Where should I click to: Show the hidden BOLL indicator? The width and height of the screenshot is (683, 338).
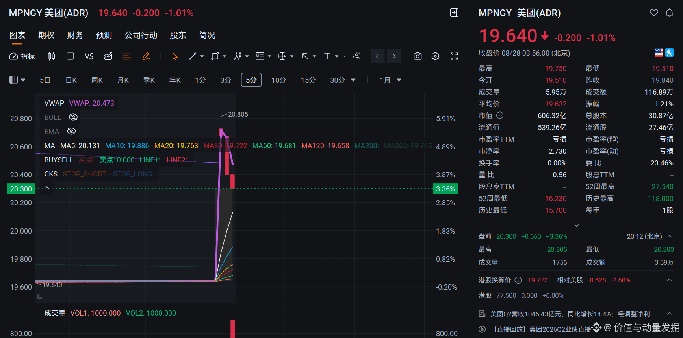click(x=73, y=117)
